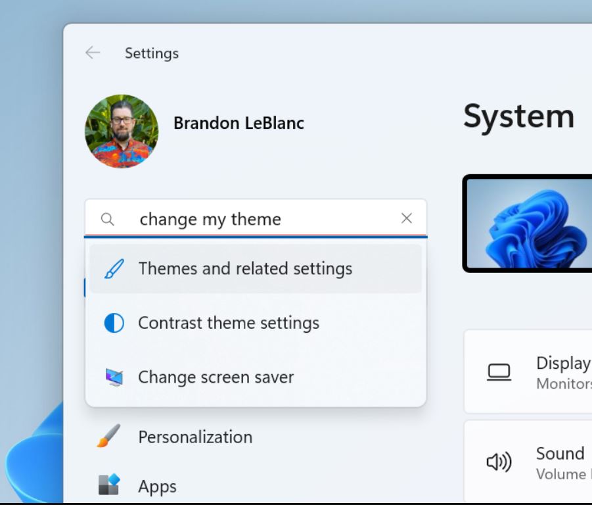Open Brandon LeBlanc's profile picture
The width and height of the screenshot is (592, 505).
122,132
